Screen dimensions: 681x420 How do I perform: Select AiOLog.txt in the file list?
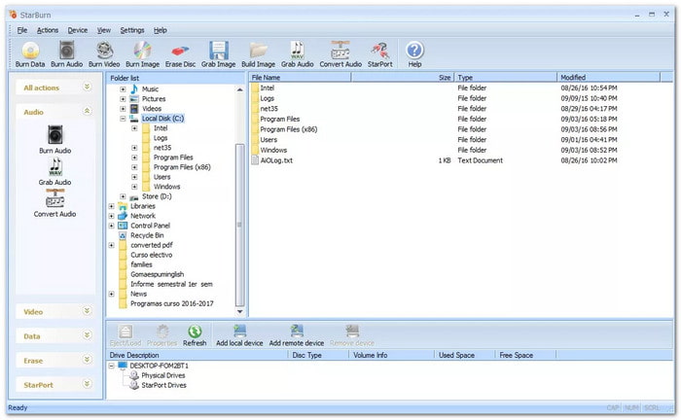(x=276, y=160)
